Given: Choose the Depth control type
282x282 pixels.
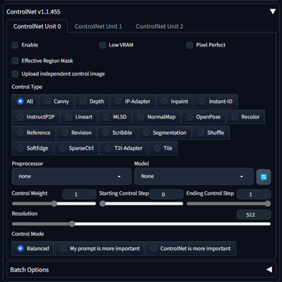Looking at the screenshot, I should (92, 102).
